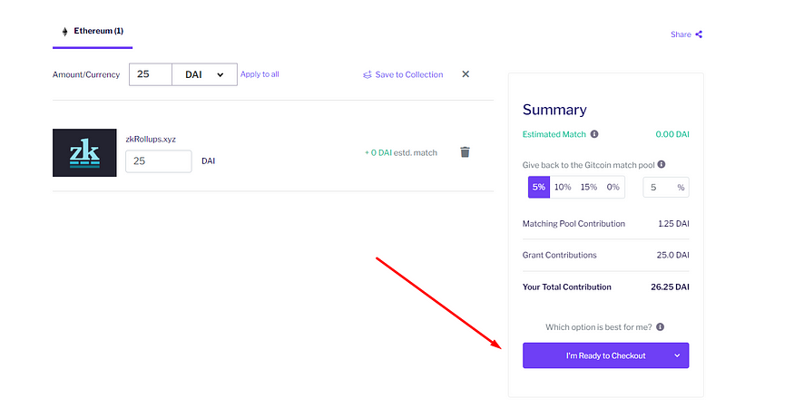Click the I'm Ready to Checkout button
The image size is (794, 408).
pos(605,355)
